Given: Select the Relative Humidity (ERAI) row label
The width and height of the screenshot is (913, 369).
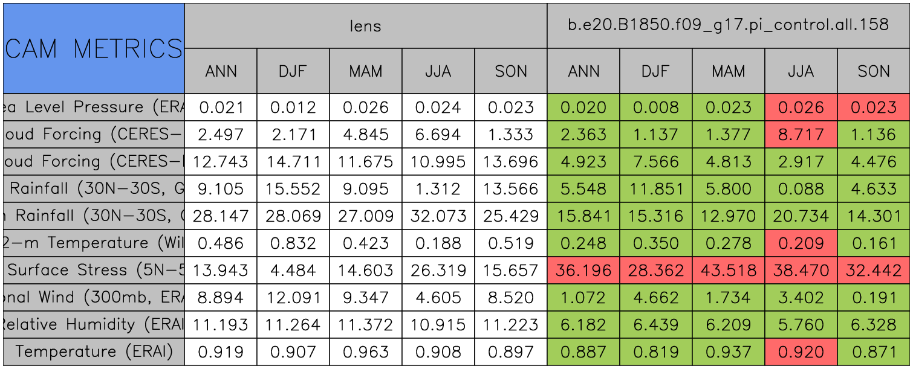Looking at the screenshot, I should pyautogui.click(x=94, y=324).
